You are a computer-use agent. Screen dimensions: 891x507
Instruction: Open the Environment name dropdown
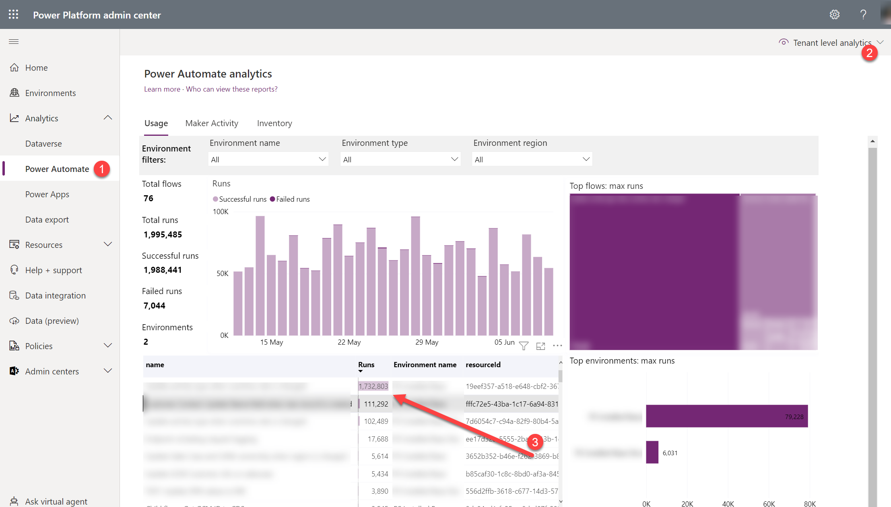pyautogui.click(x=268, y=159)
